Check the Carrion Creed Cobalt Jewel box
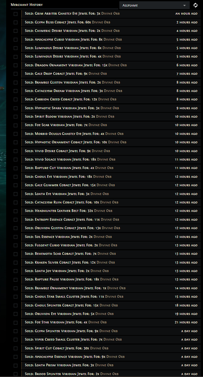 (16, 99)
